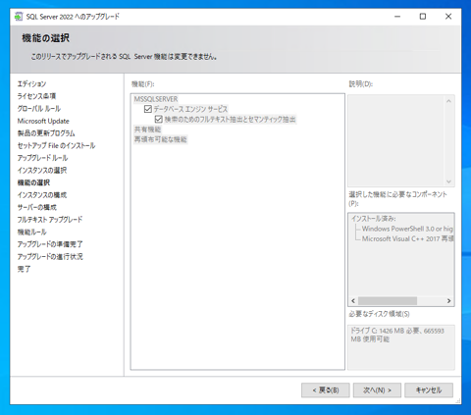Select the 完了 step

[24, 269]
